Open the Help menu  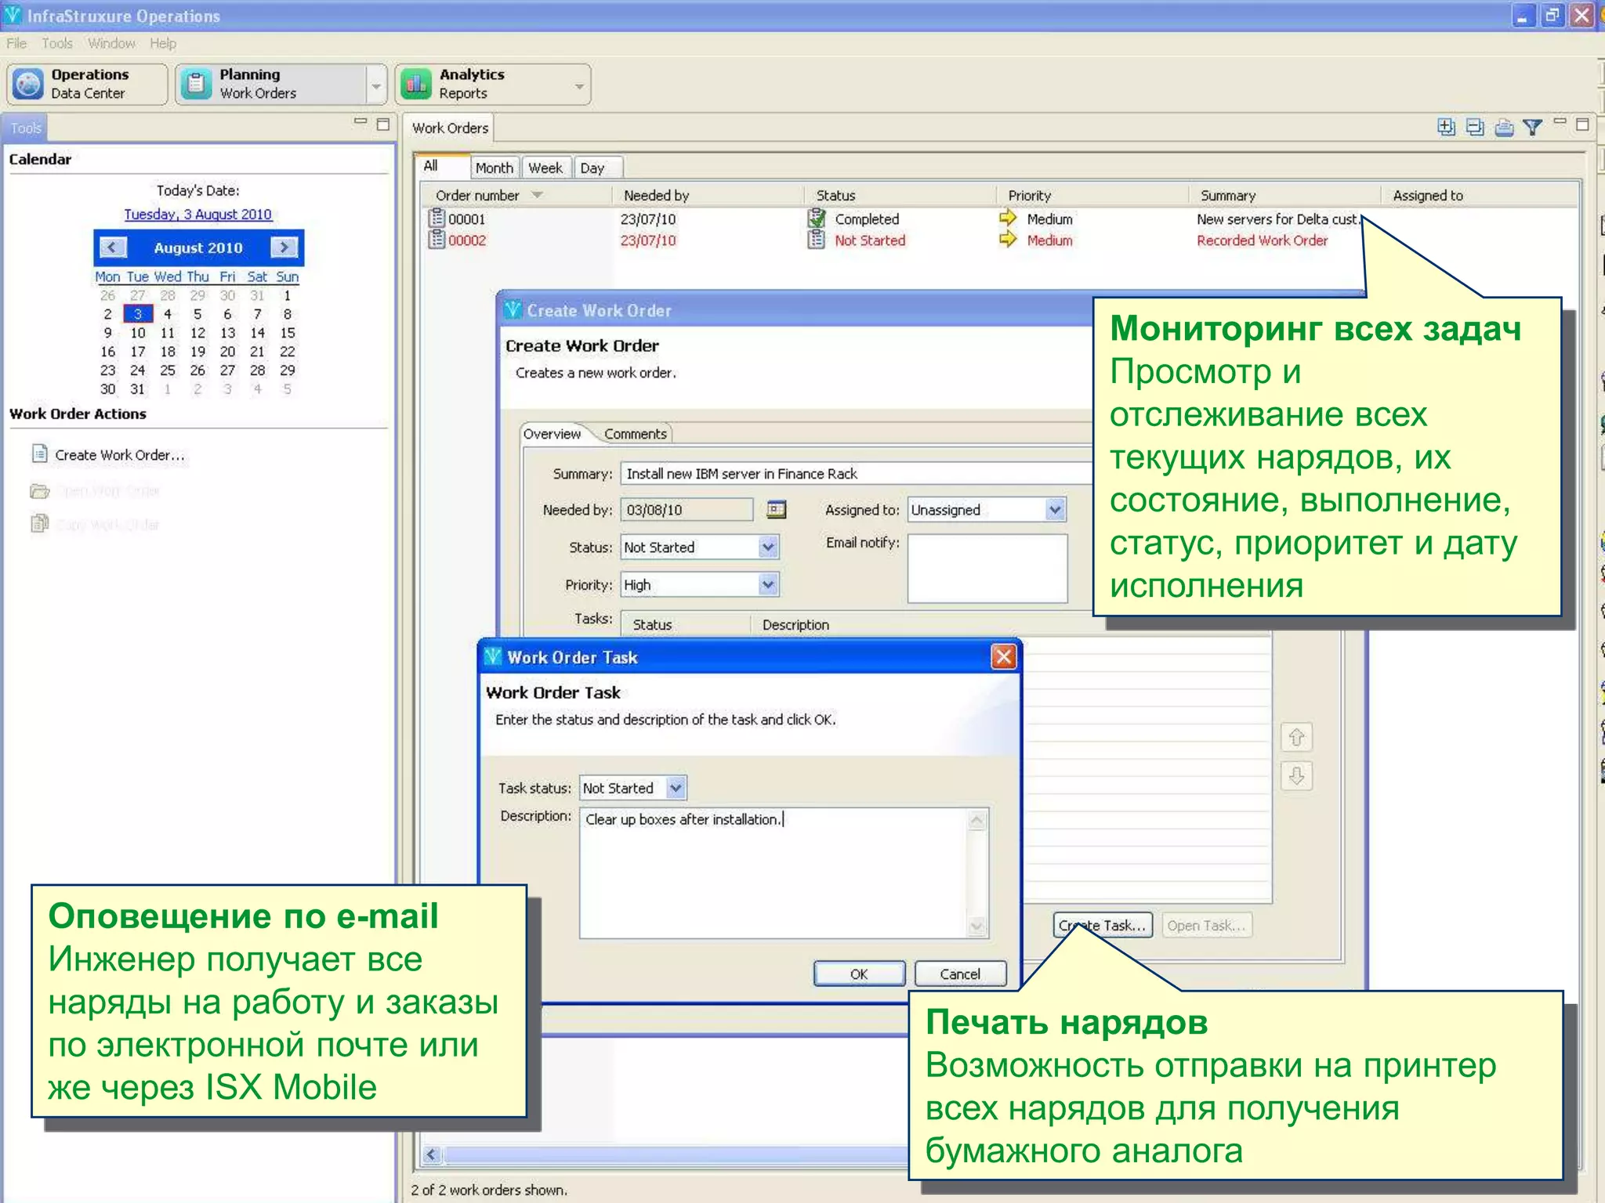(x=163, y=43)
